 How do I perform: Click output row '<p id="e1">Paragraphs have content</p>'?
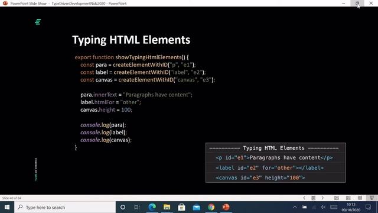pyautogui.click(x=274, y=158)
